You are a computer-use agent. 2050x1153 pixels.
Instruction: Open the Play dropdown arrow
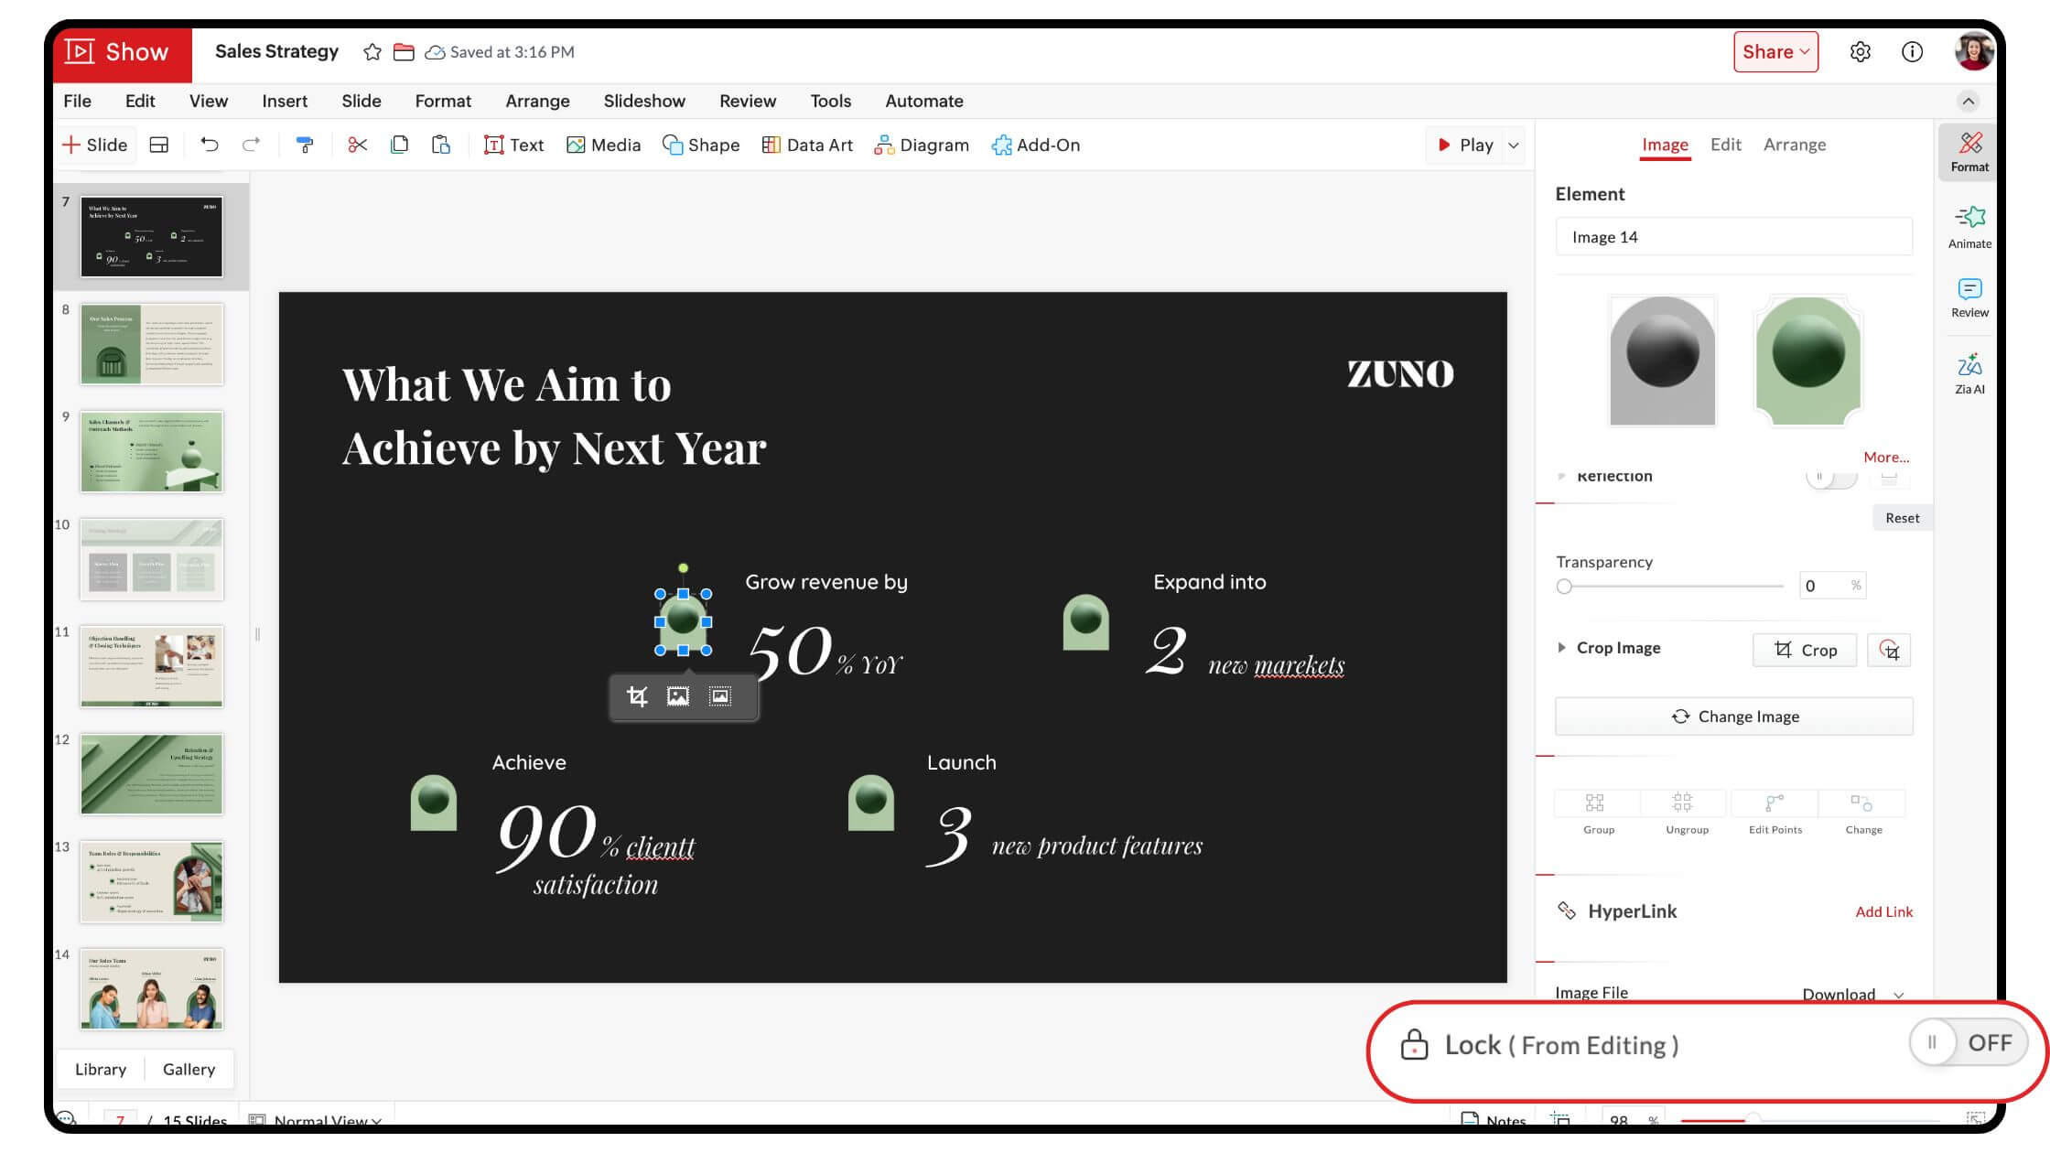[x=1514, y=145]
